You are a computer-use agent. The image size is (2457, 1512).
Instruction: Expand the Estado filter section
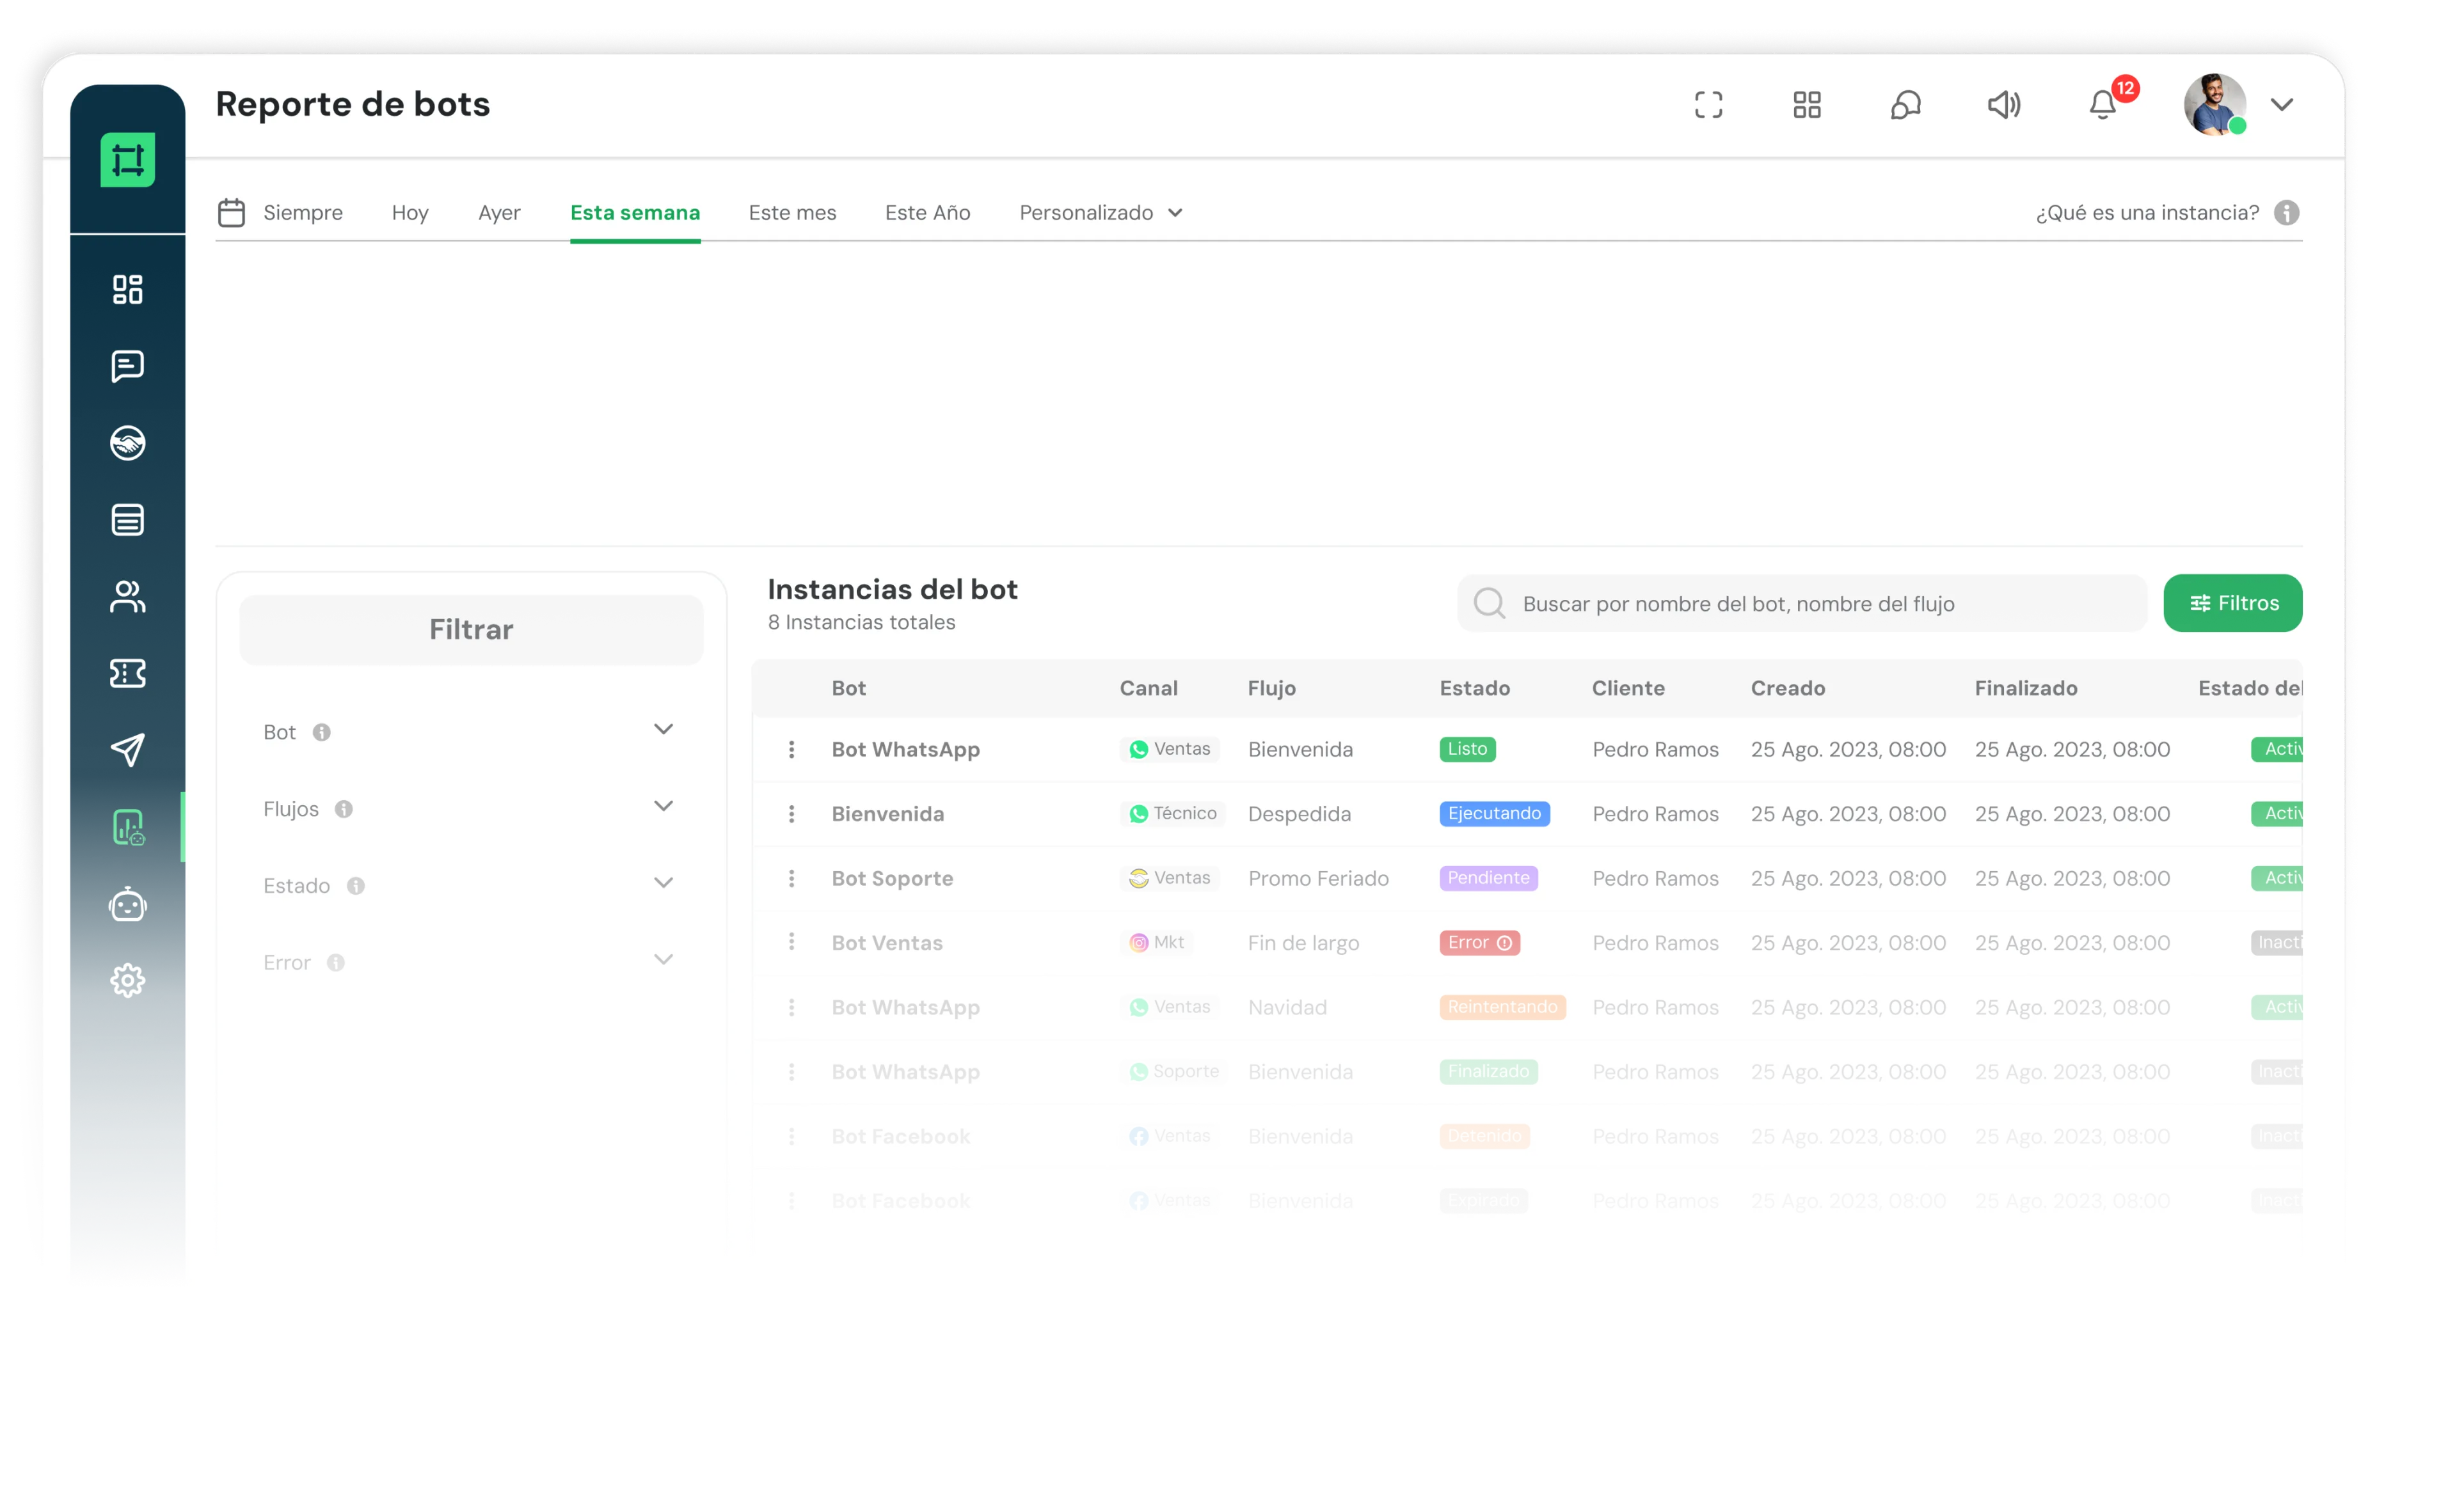click(664, 883)
